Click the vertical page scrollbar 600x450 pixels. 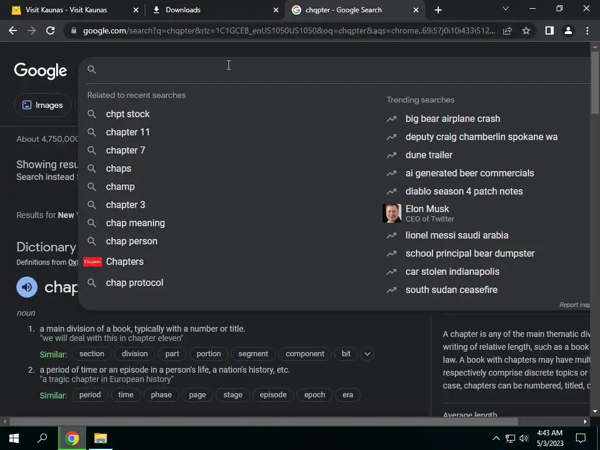595,82
